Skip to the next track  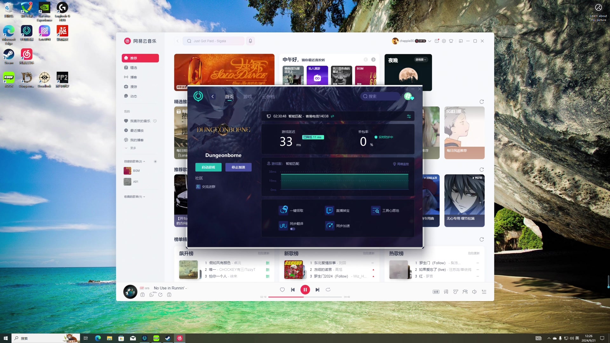click(x=317, y=290)
